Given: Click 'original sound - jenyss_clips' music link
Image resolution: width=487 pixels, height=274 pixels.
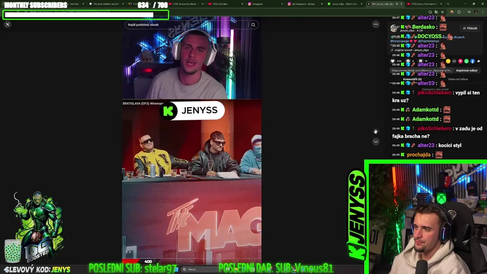Looking at the screenshot, I should tap(412, 50).
